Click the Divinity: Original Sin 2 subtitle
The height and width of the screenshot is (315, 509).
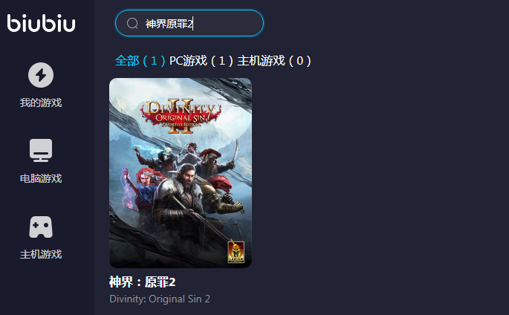coord(160,299)
